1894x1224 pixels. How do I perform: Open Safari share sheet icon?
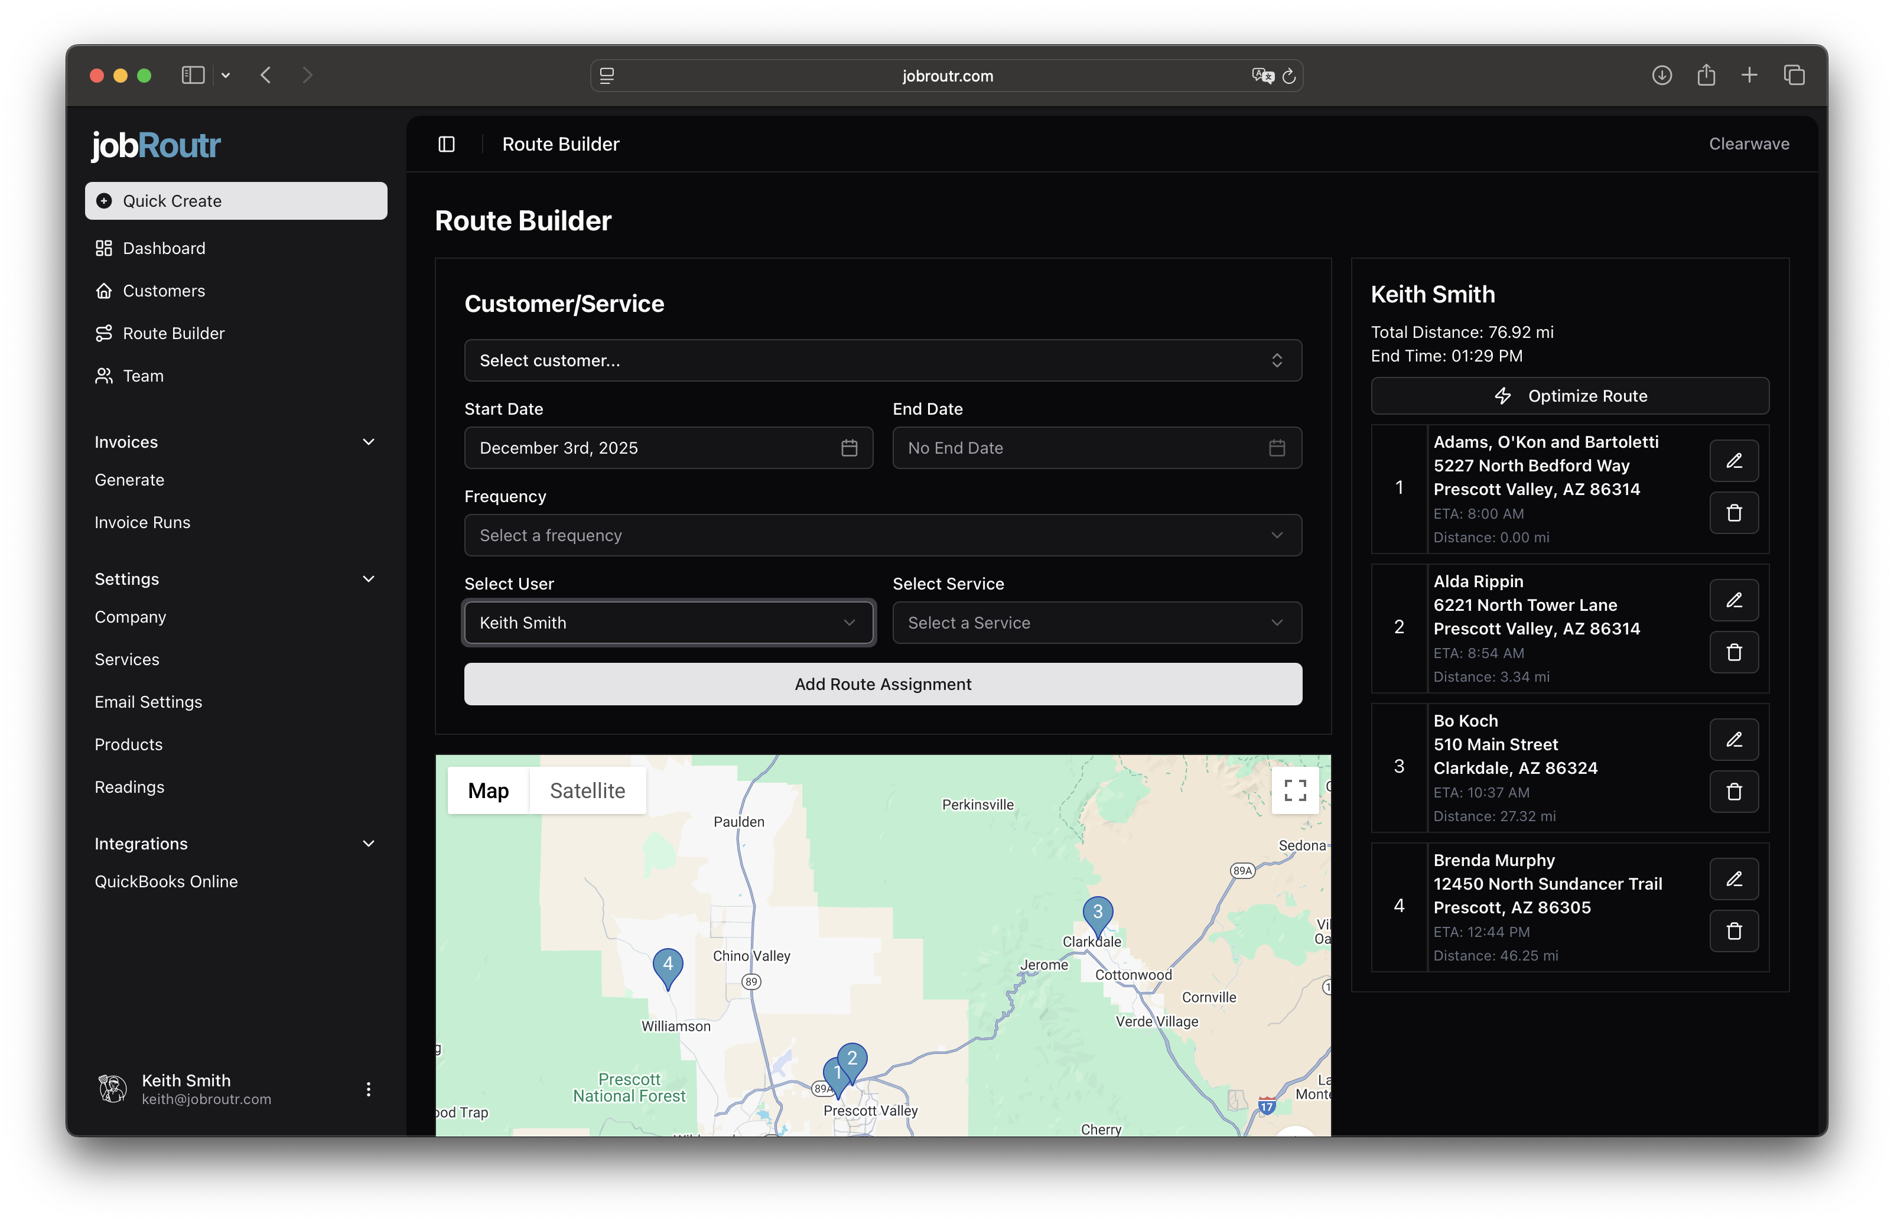pos(1706,76)
